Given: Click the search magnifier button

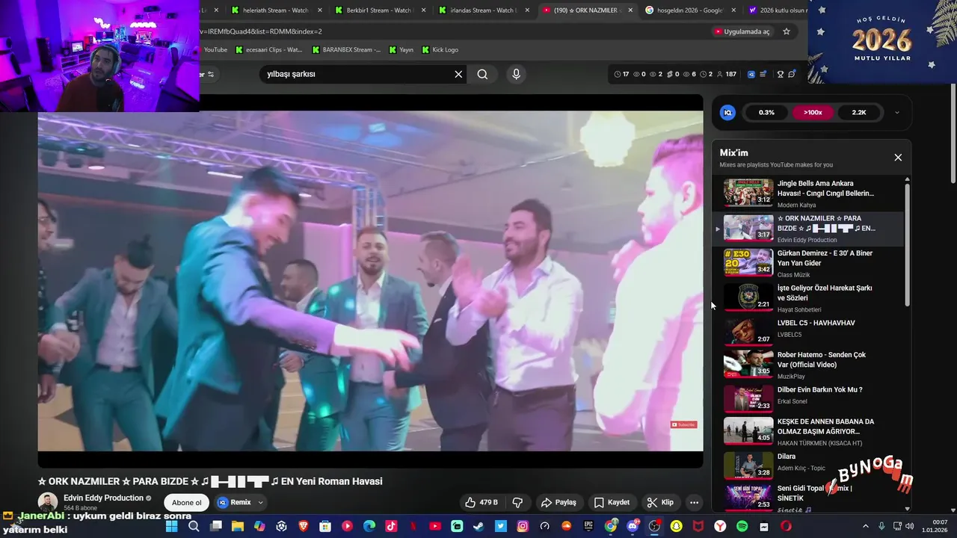Looking at the screenshot, I should (482, 74).
